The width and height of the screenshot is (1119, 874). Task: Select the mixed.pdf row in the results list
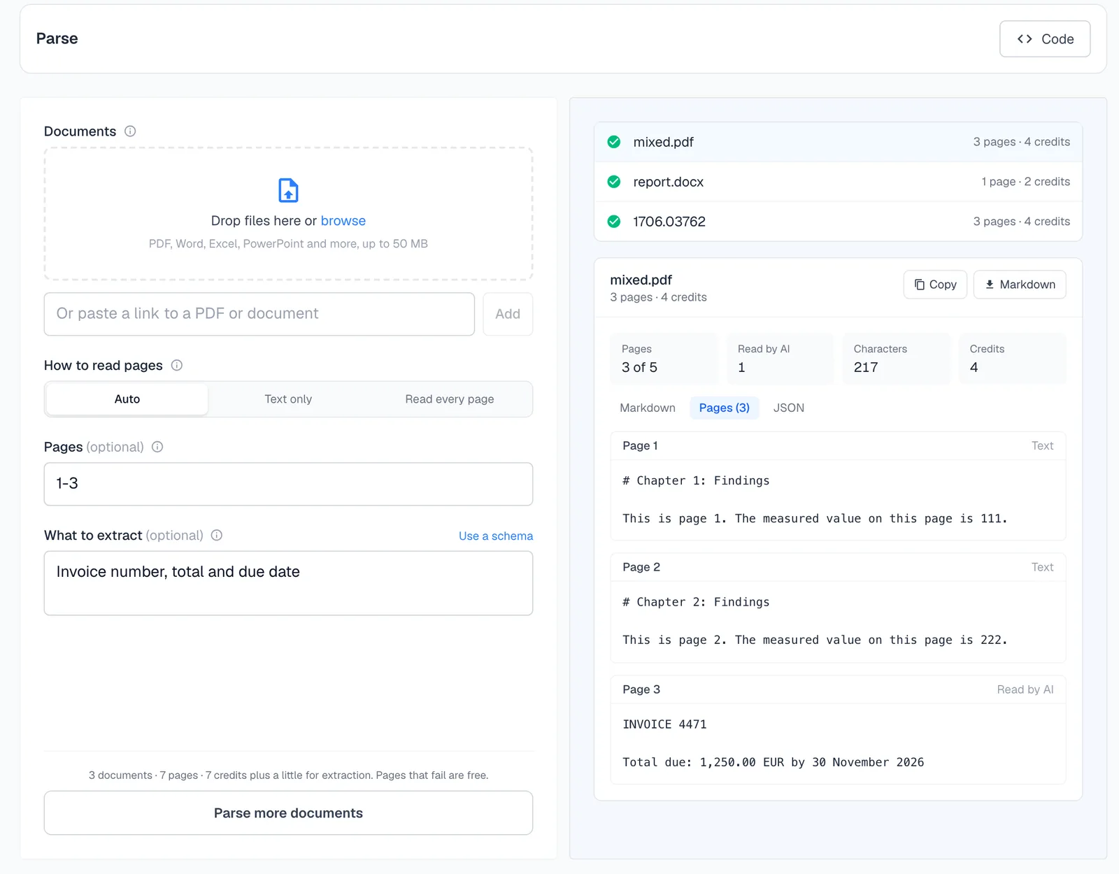click(x=838, y=142)
